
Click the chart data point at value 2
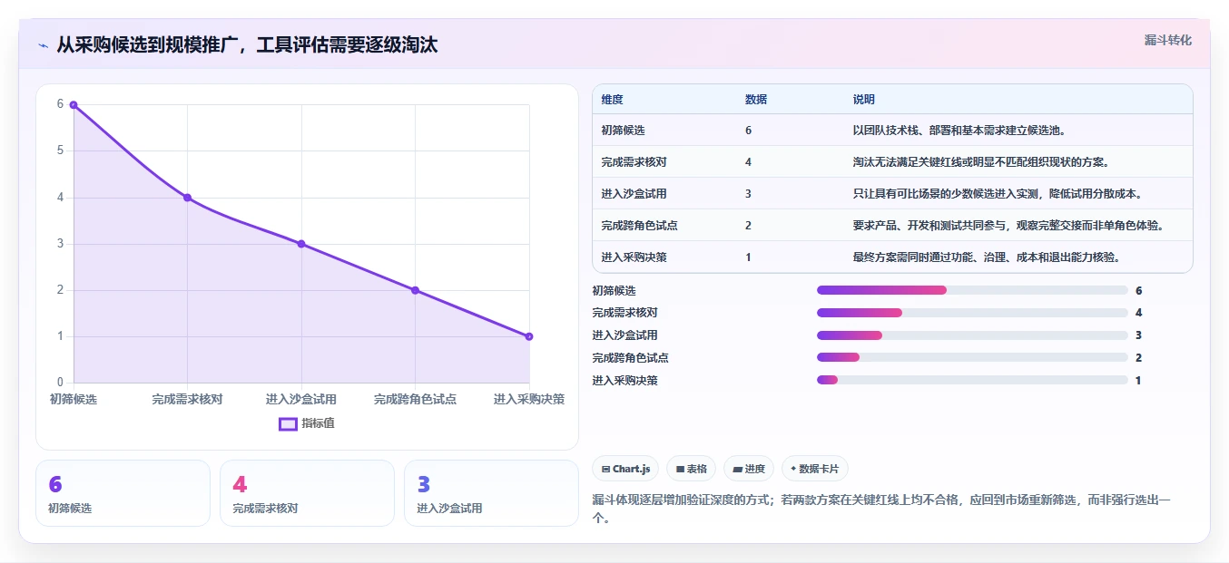tap(415, 290)
